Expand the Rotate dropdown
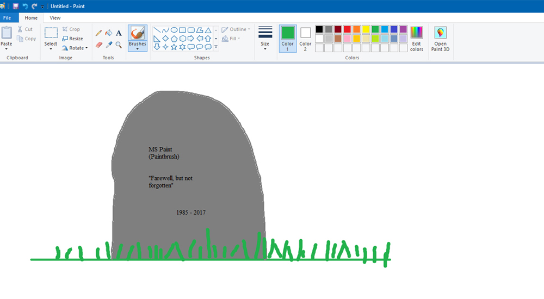The width and height of the screenshot is (544, 299). tap(86, 48)
